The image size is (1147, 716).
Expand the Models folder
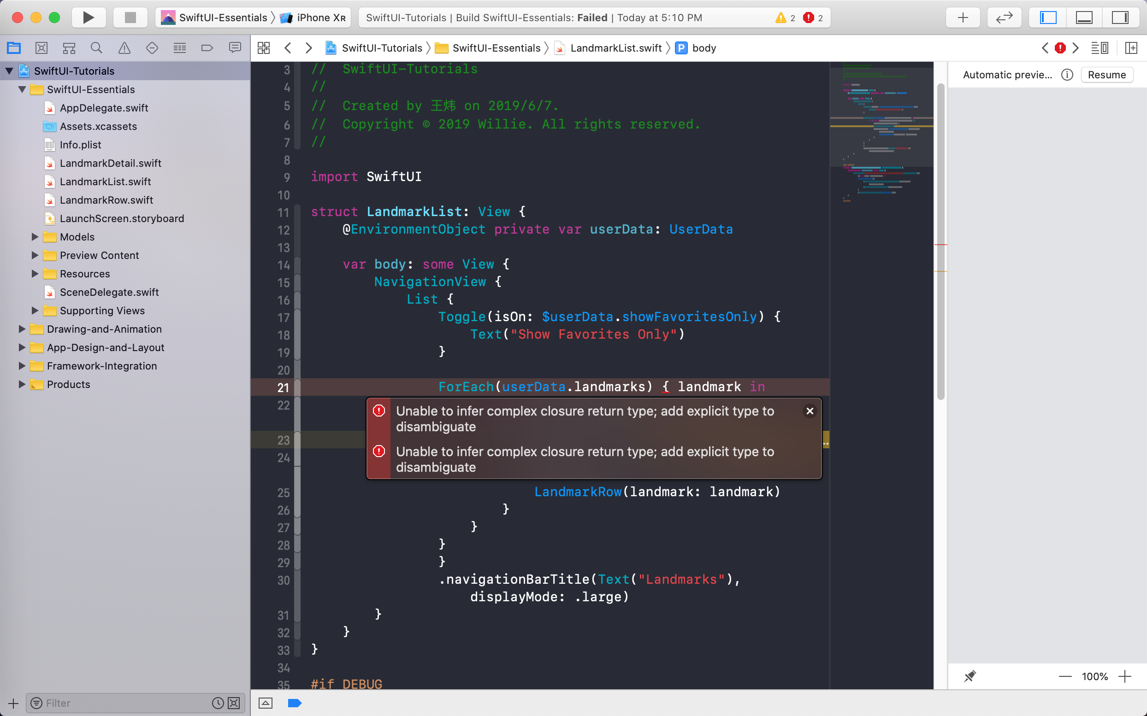pyautogui.click(x=35, y=237)
